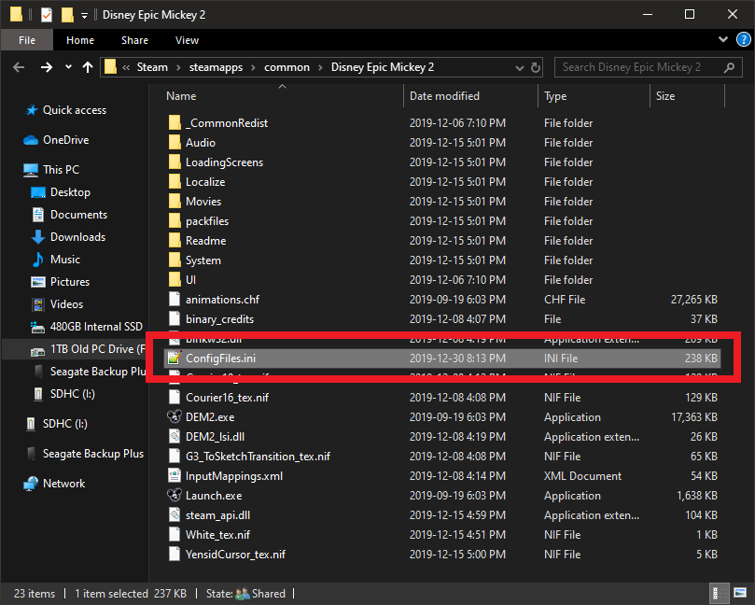
Task: Focus the Search Disney Epic Mickey 2 box
Action: click(648, 67)
